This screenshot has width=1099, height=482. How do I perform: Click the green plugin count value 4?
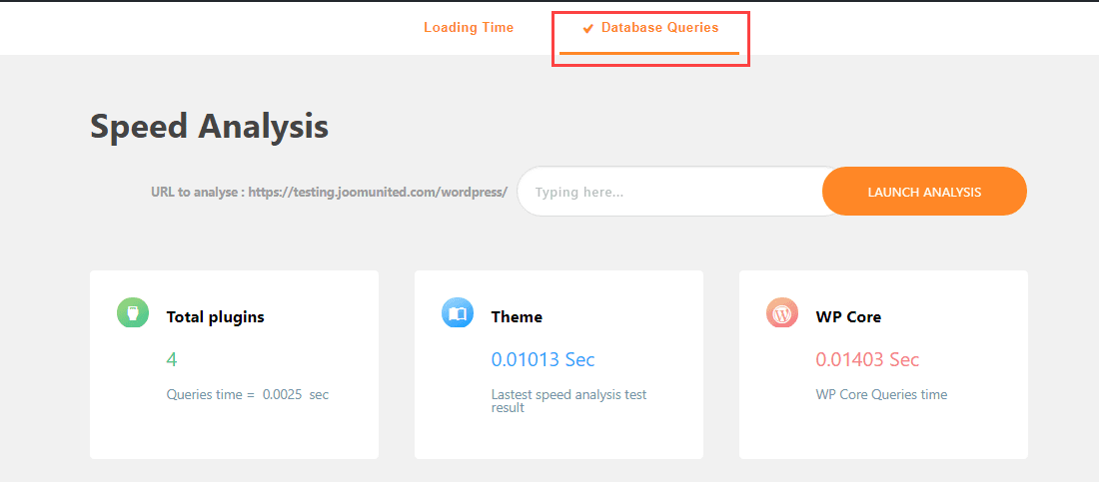tap(172, 360)
